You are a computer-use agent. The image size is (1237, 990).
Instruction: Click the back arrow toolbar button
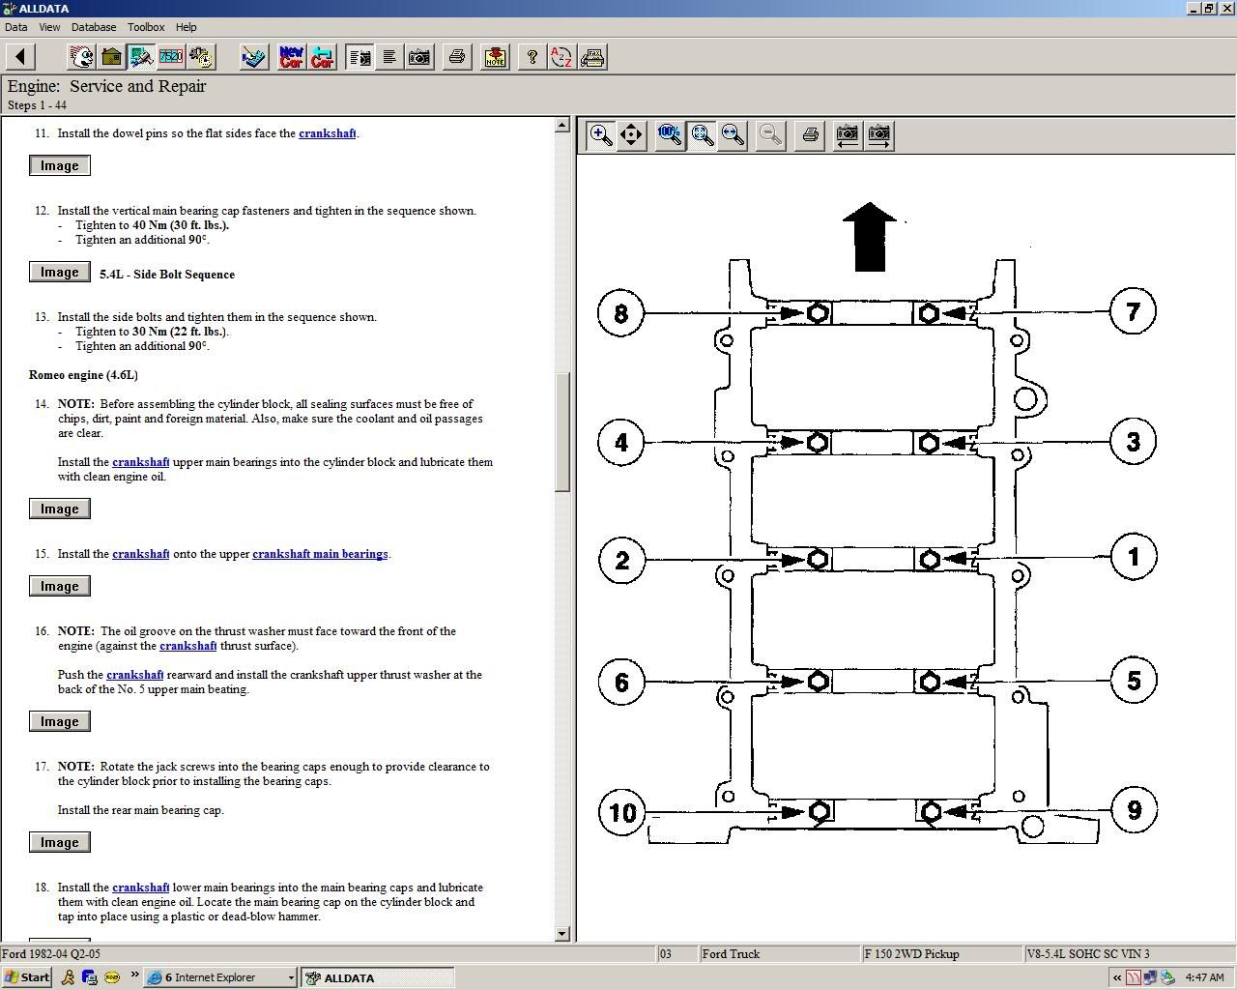pos(20,57)
